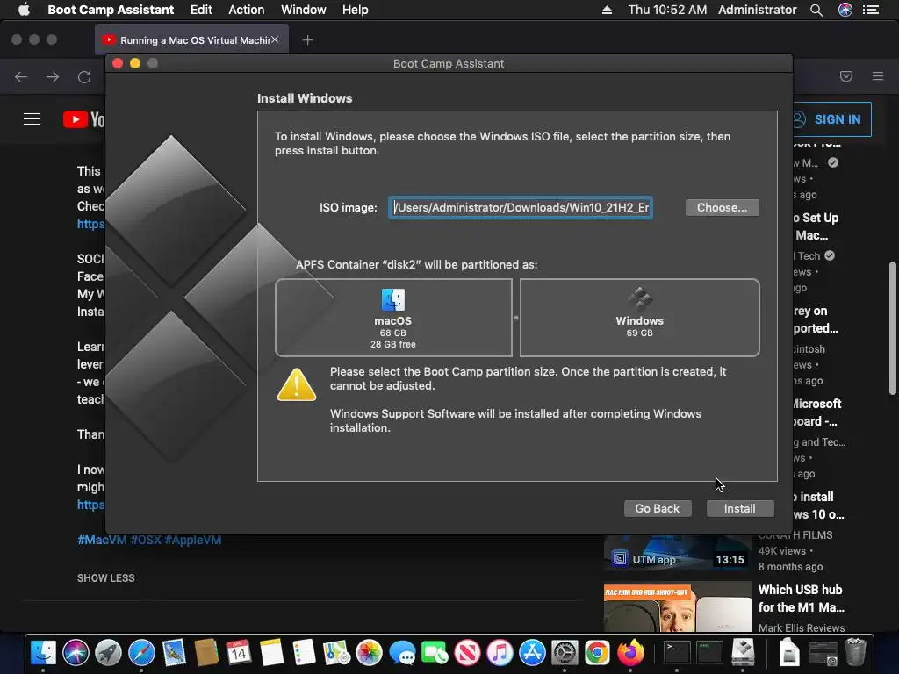899x674 pixels.
Task: Click browser forward arrow
Action: tap(53, 77)
